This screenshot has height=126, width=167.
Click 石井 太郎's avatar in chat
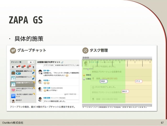tap(40, 89)
